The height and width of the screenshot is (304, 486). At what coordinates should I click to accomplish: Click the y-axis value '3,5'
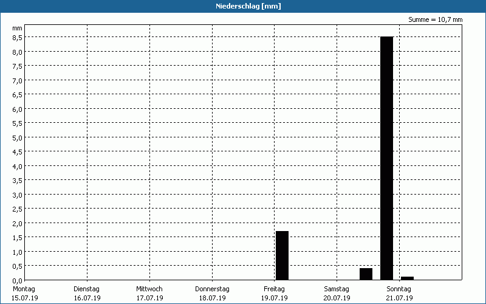point(18,181)
